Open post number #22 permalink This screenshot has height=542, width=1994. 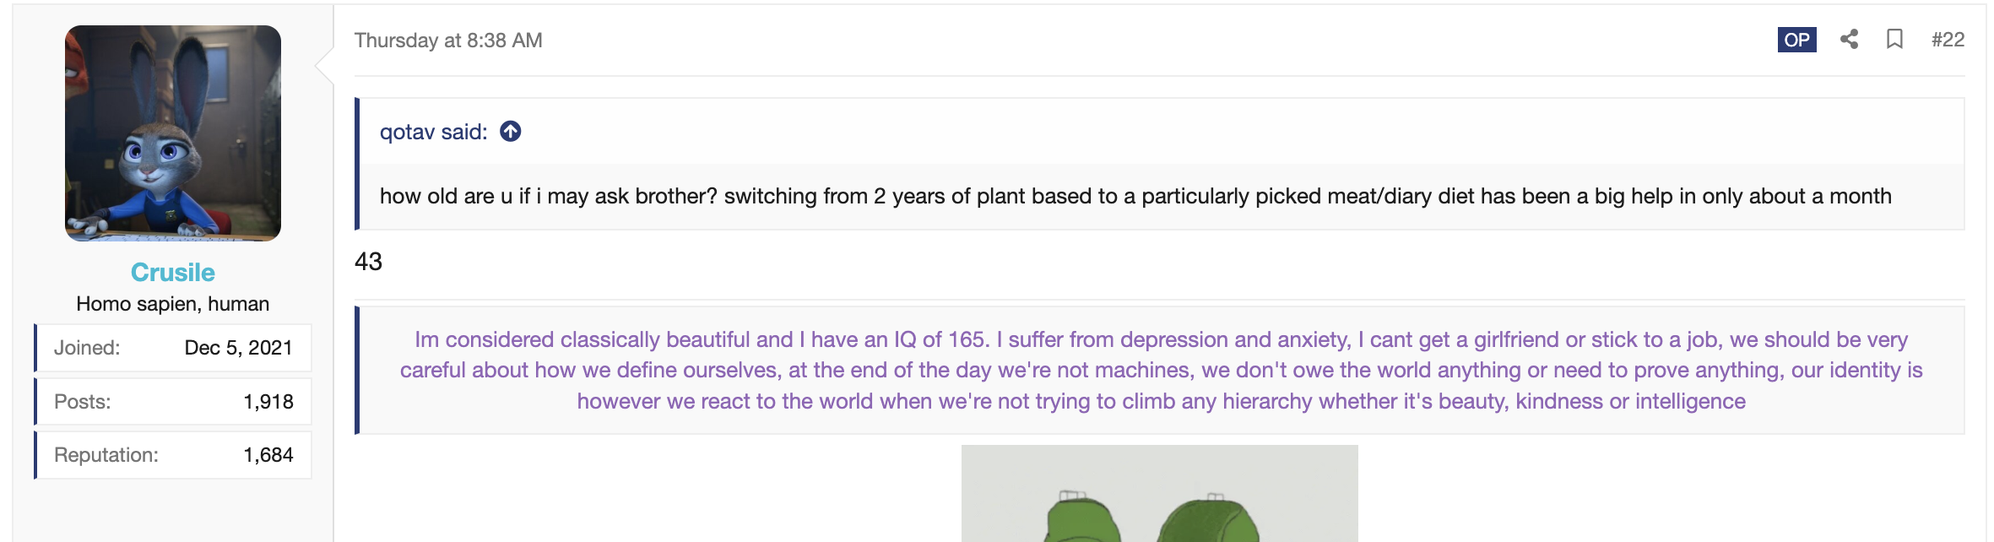tap(1948, 40)
